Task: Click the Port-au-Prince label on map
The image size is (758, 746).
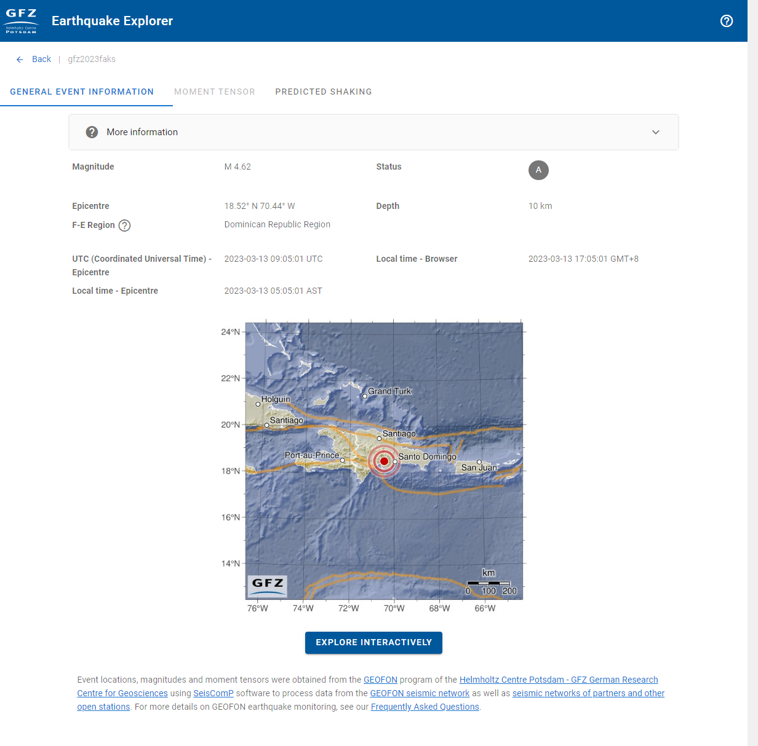Action: (x=312, y=455)
